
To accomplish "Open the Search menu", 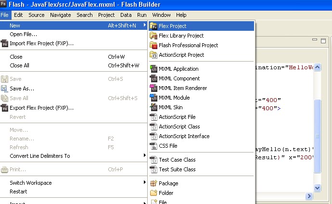I will tap(85, 15).
